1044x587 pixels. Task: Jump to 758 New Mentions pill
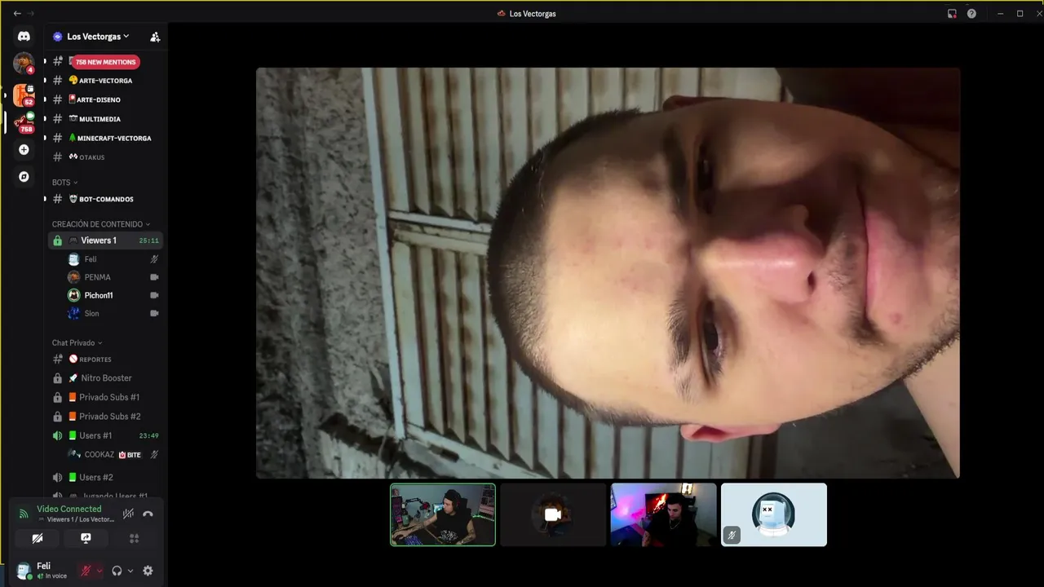[105, 62]
